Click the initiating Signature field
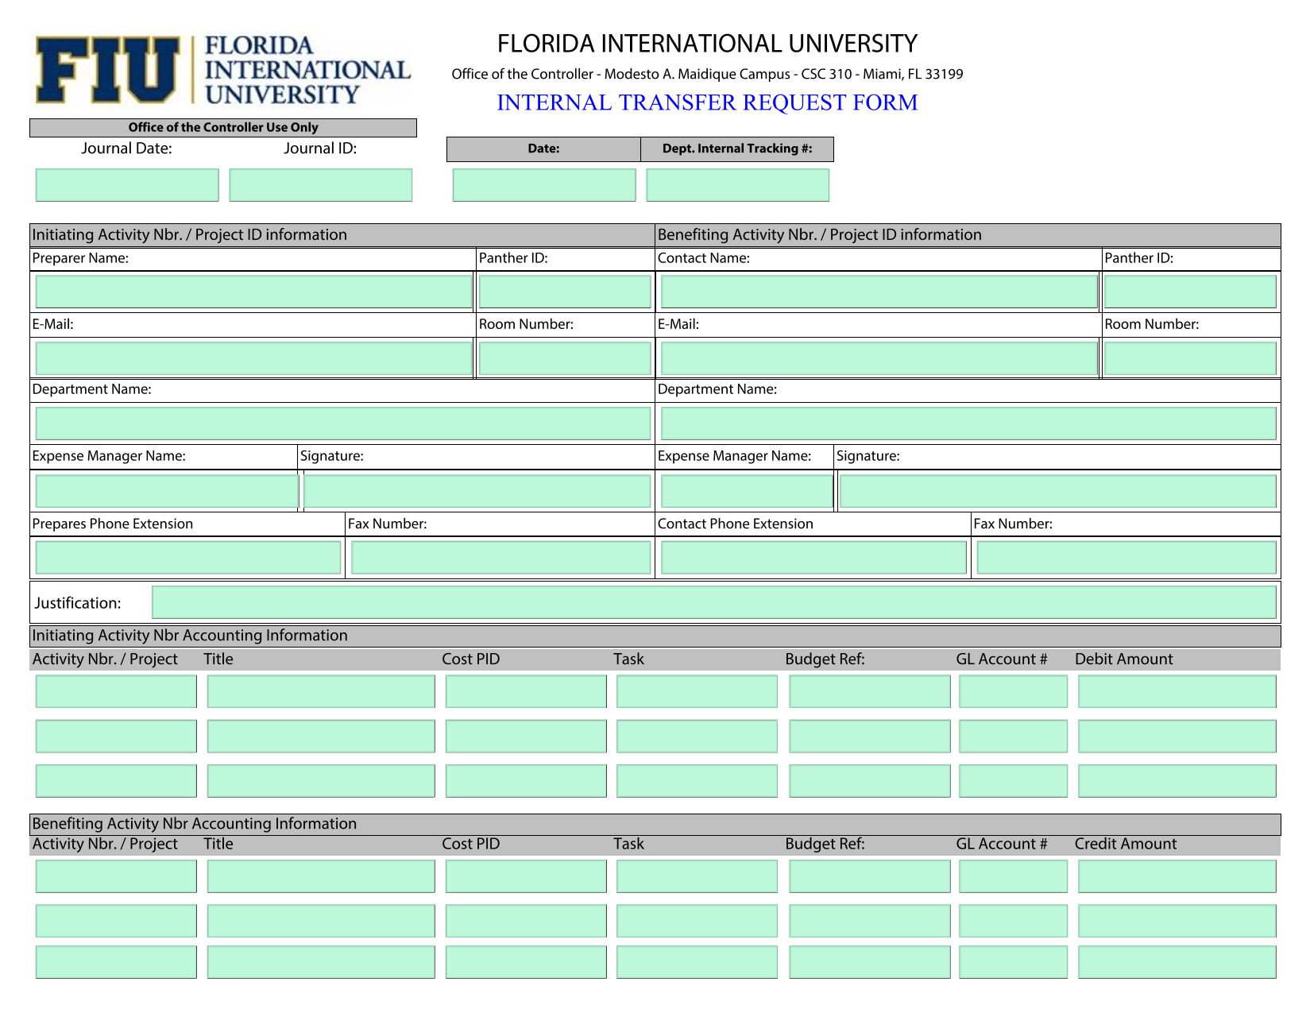Screen dimensions: 1310x1013 point(477,491)
